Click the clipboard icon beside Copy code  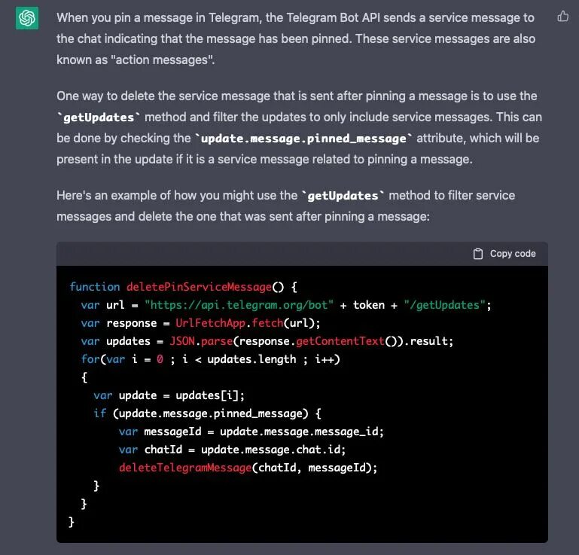coord(478,254)
